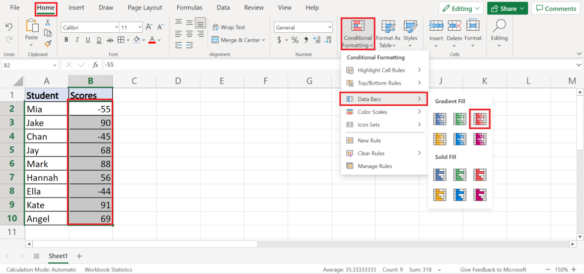
Task: Pick the purple gradient fill data bar
Action: (480, 139)
